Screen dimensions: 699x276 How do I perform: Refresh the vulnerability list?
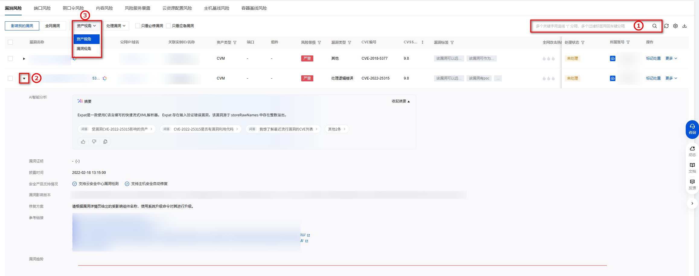[666, 26]
